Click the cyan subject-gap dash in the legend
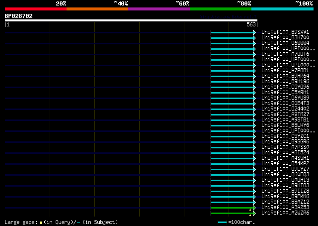 pyautogui.click(x=79, y=223)
